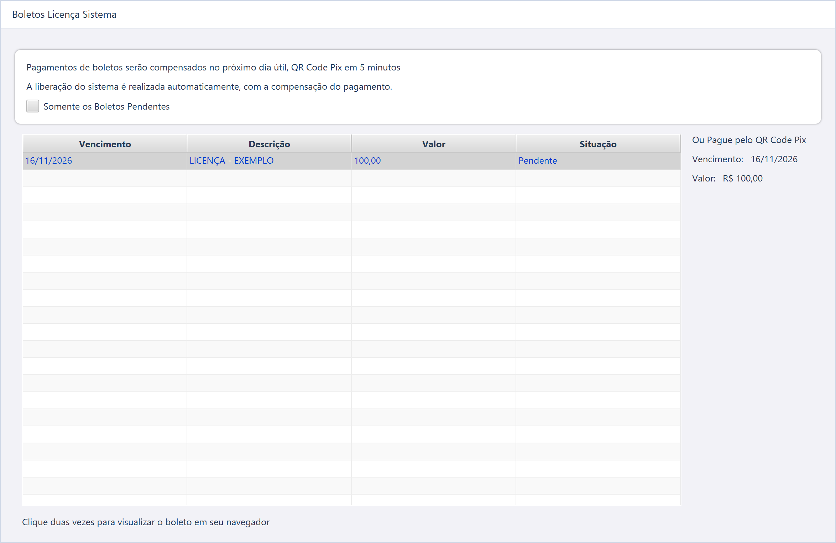Click the Descrição column header
Image resolution: width=836 pixels, height=543 pixels.
pos(269,144)
